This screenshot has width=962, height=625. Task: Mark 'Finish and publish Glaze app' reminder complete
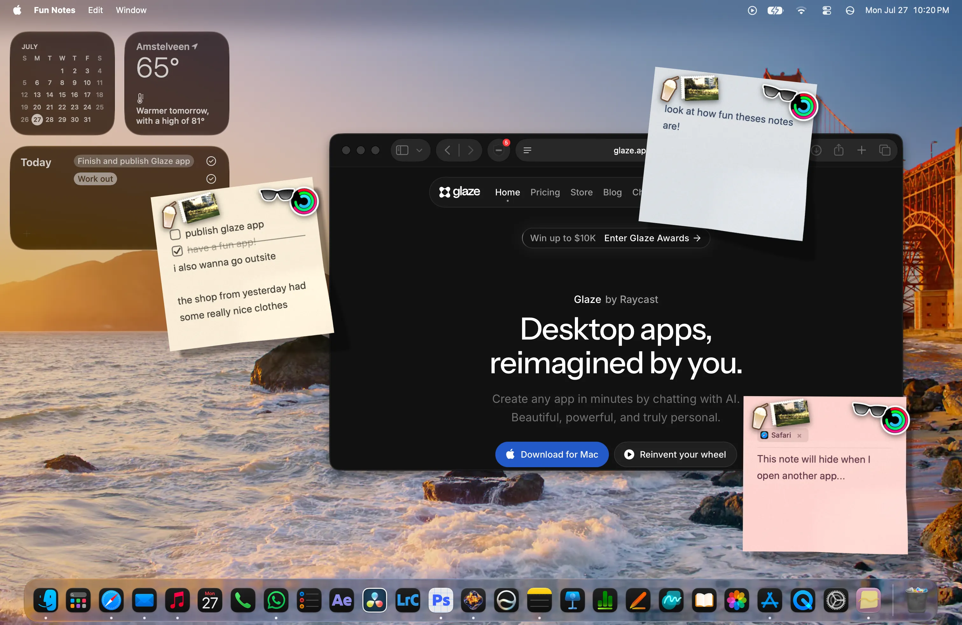(x=211, y=161)
